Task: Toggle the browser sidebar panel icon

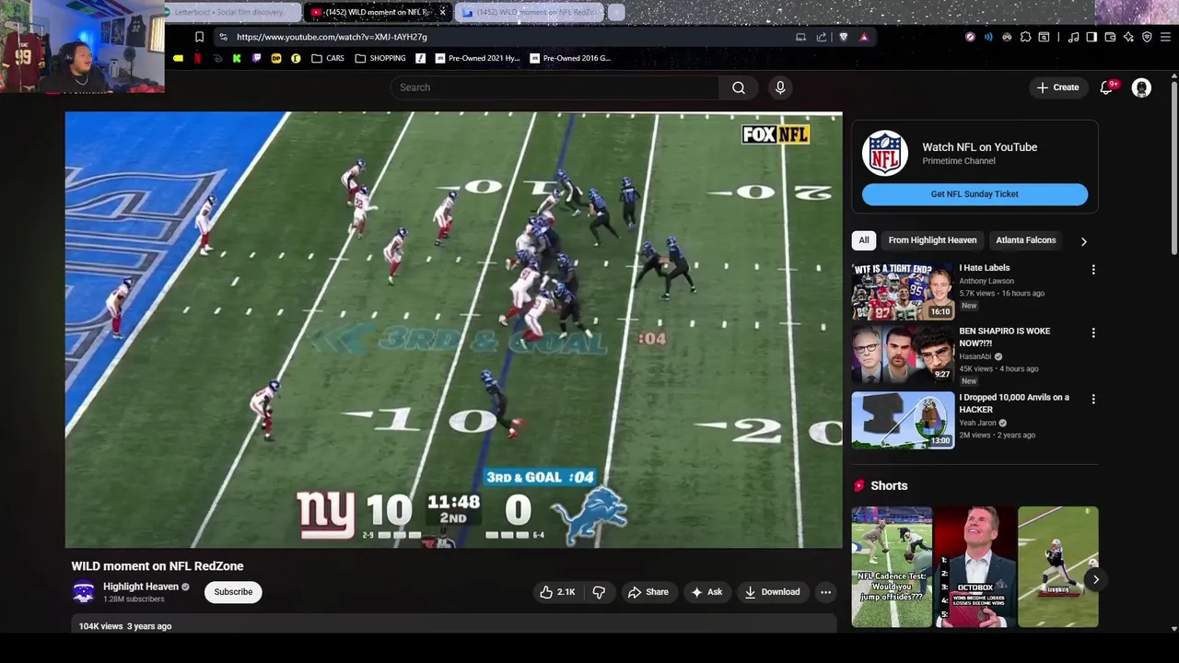Action: click(x=1091, y=37)
